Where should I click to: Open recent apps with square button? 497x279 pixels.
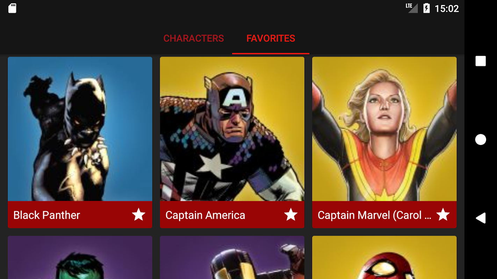point(481,61)
